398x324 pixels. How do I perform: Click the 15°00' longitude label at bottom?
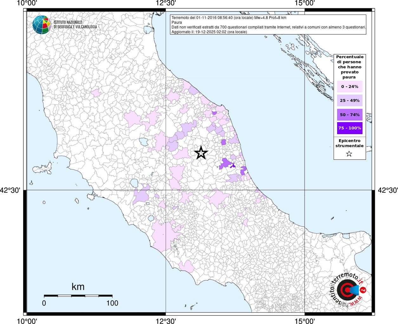pos(304,321)
